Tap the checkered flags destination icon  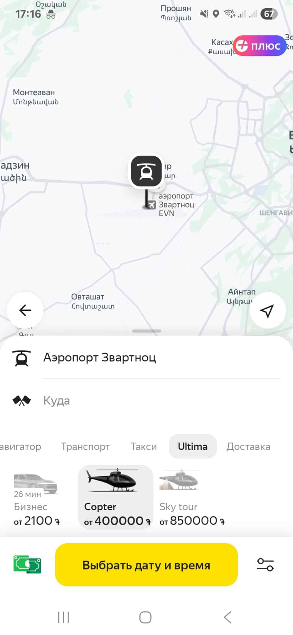[x=22, y=401]
